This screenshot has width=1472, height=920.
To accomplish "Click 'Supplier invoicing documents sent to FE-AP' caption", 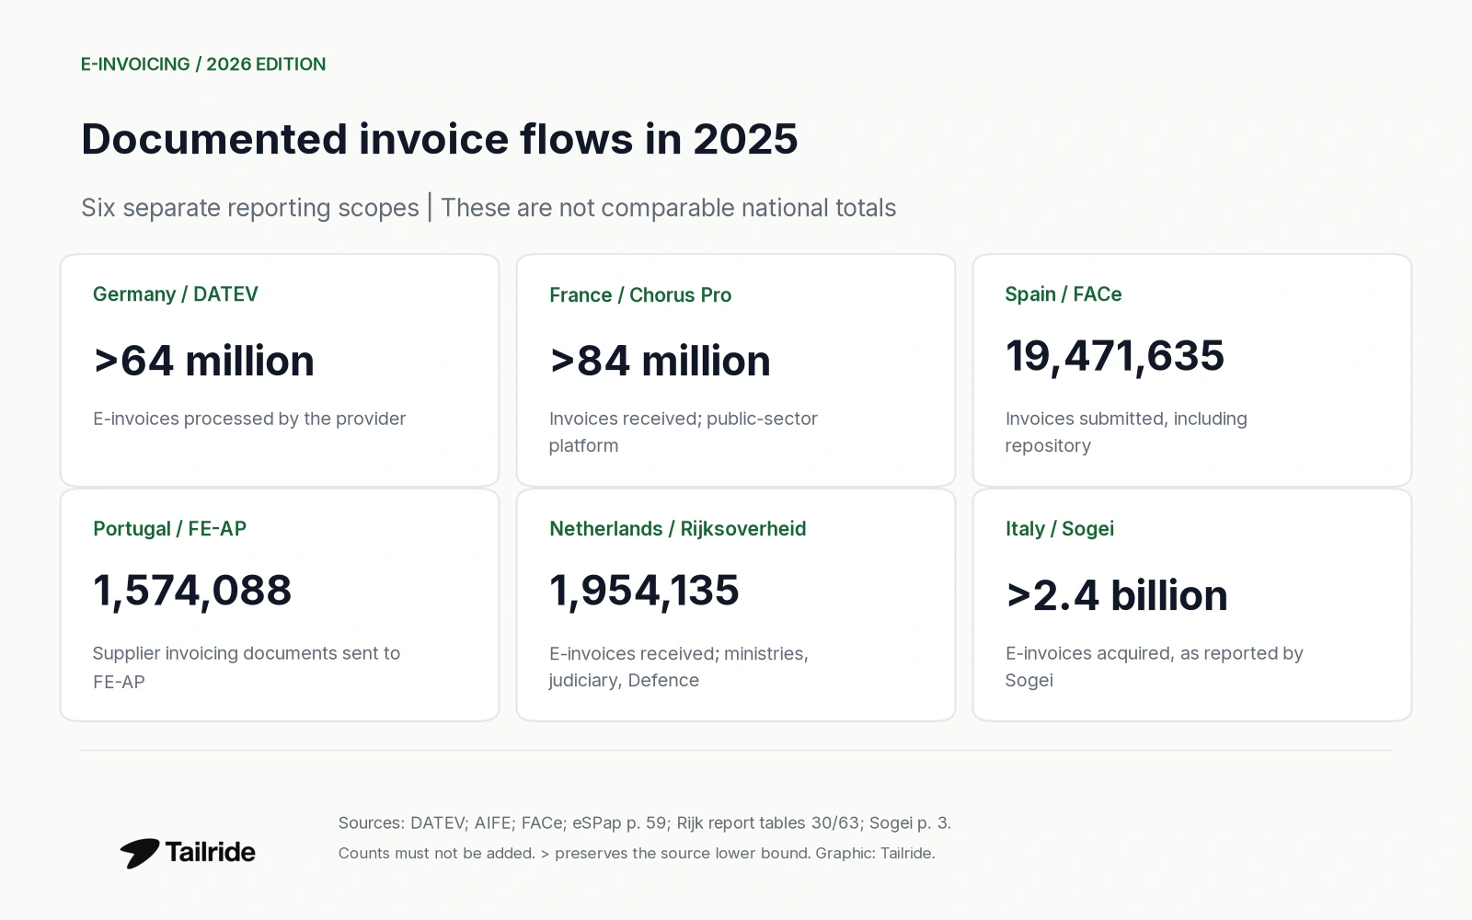I will pyautogui.click(x=247, y=667).
